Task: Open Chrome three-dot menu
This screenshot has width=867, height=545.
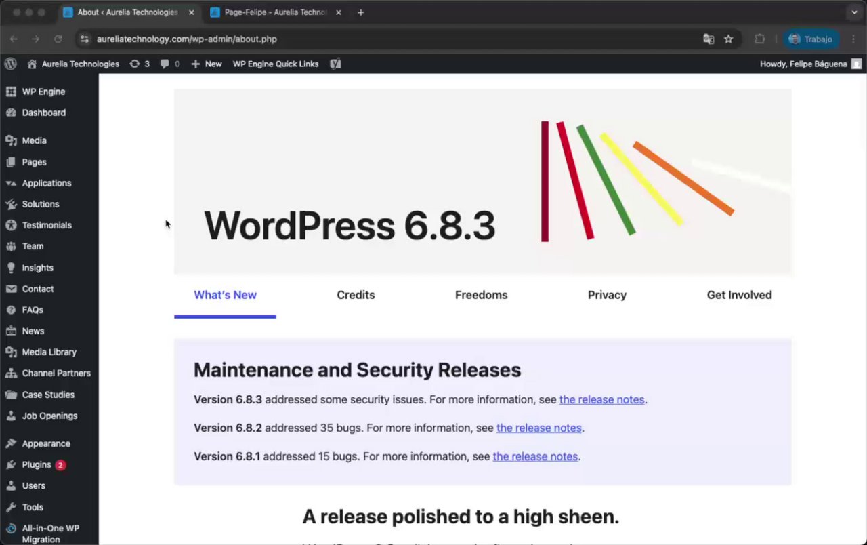Action: (853, 39)
